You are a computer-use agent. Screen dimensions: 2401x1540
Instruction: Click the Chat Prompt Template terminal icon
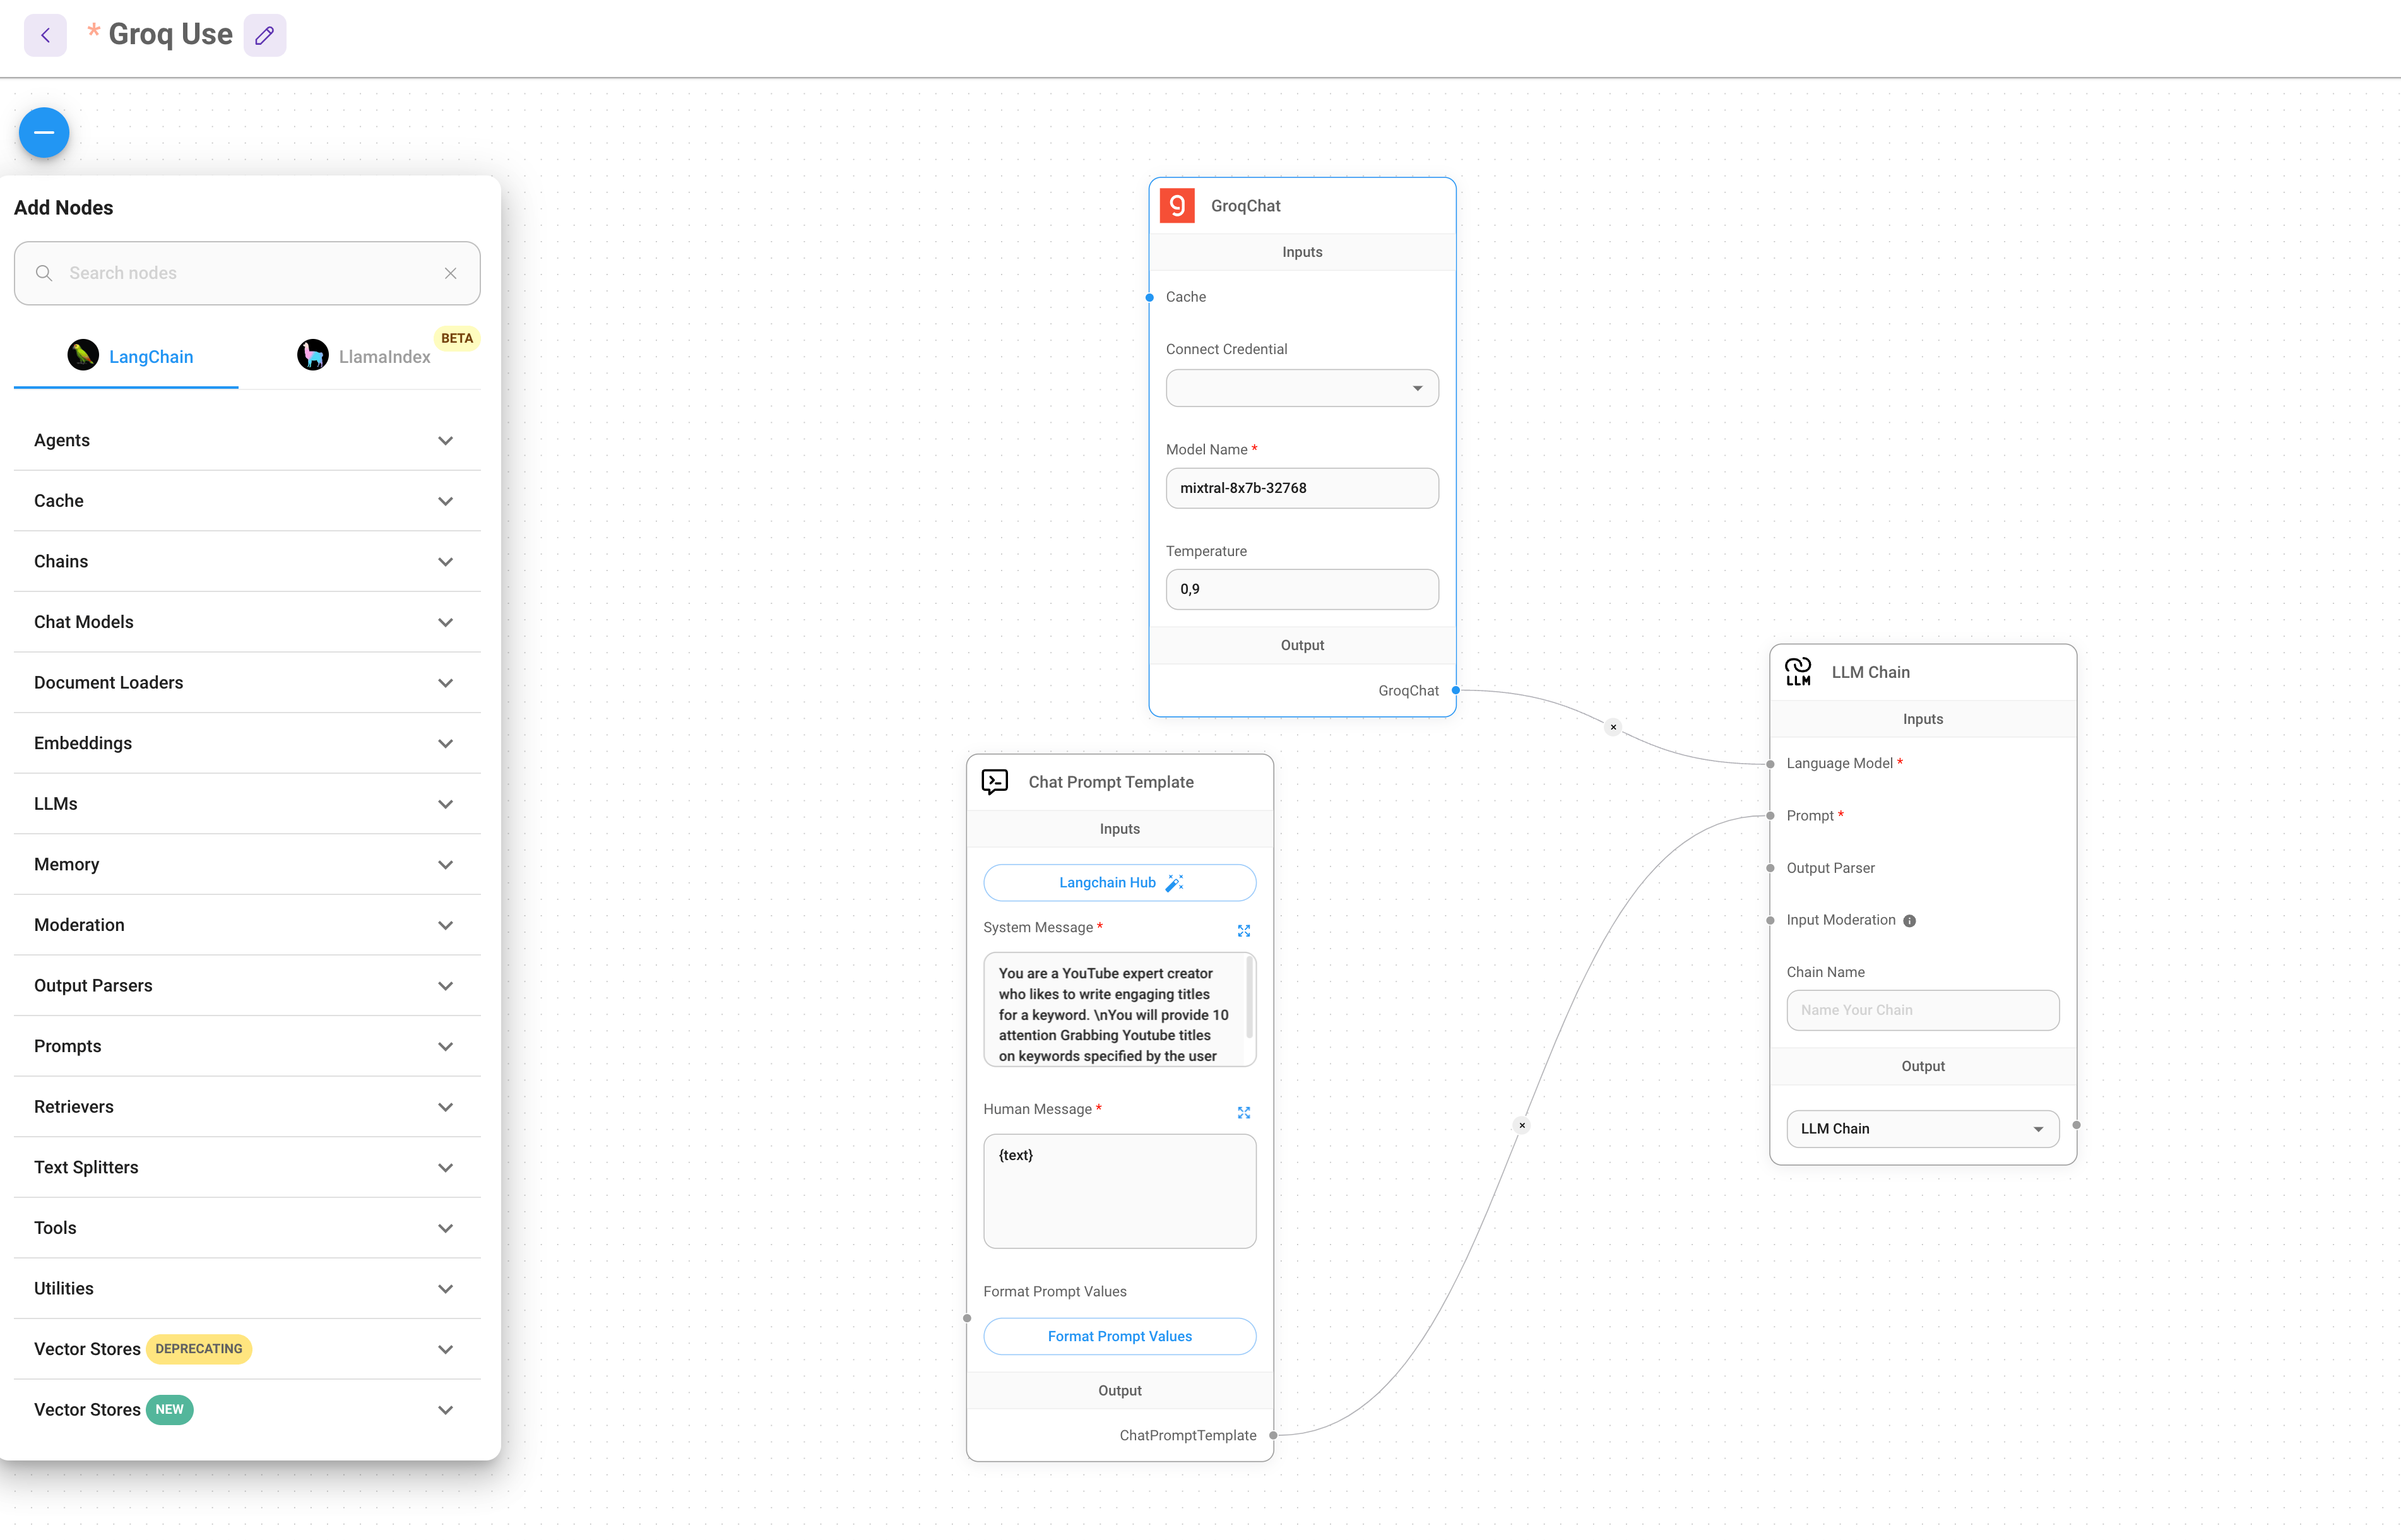[995, 781]
